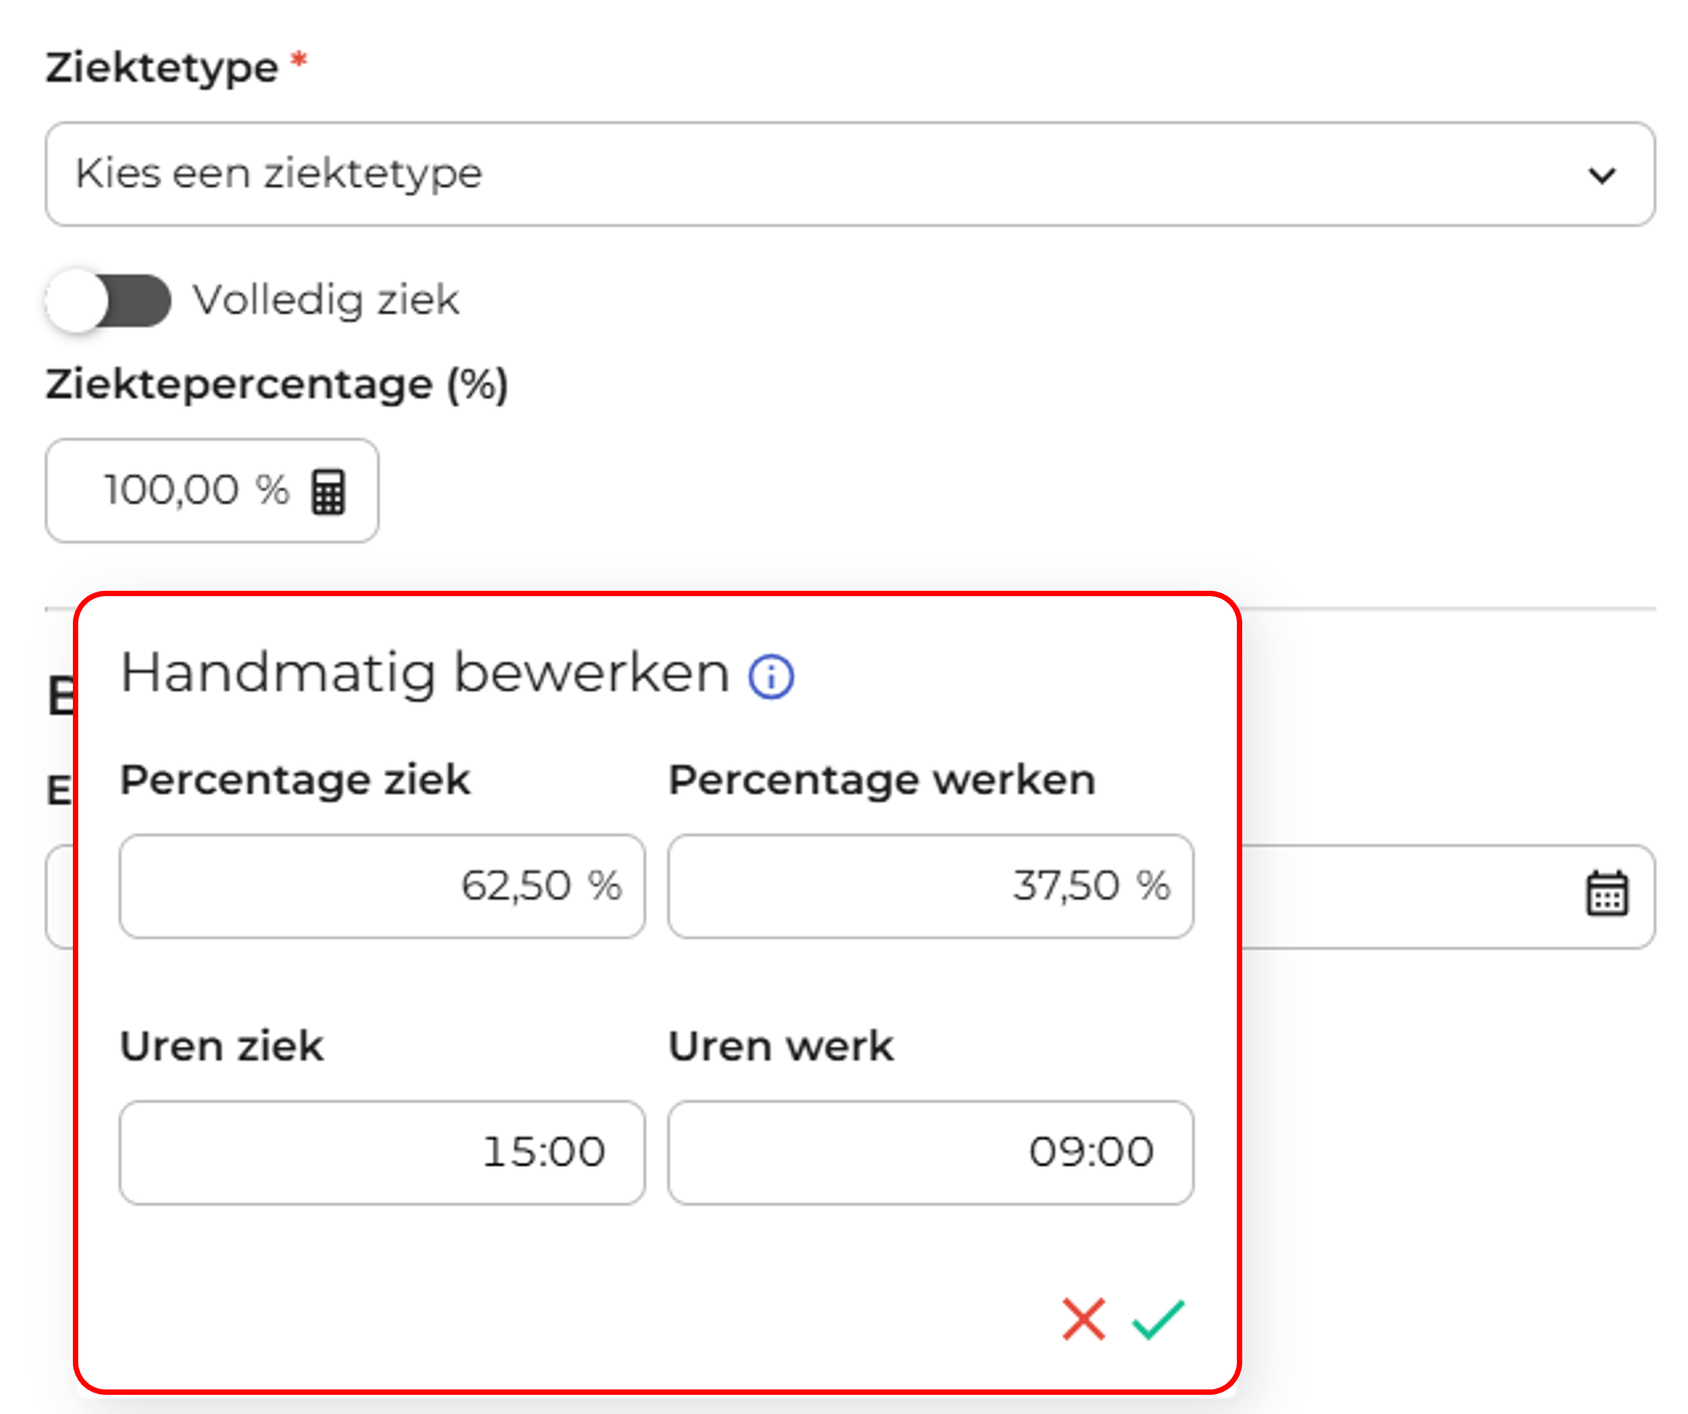Select the 'Kies een ziektetype' combo box
Viewport: 1688px width, 1414px height.
click(804, 174)
